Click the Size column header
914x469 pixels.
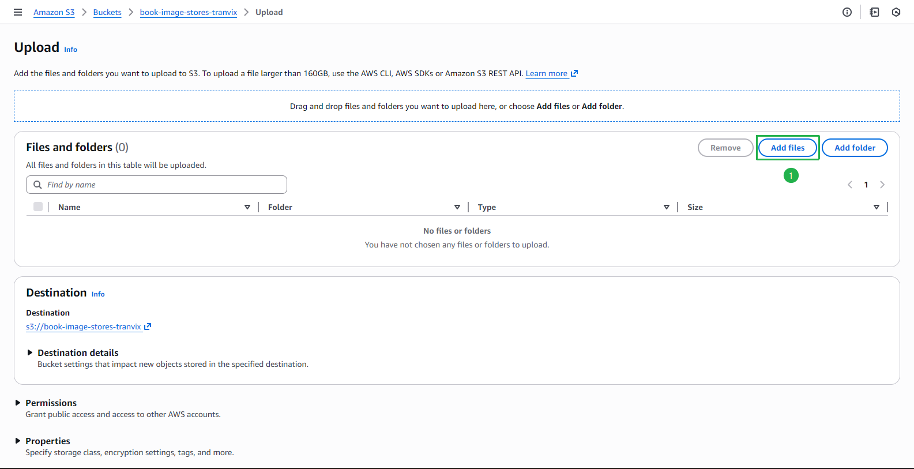coord(695,207)
